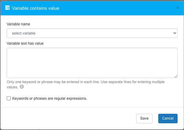Open the 'select variable' dropdown
Viewport: 184px width, 130px height.
tap(92, 33)
